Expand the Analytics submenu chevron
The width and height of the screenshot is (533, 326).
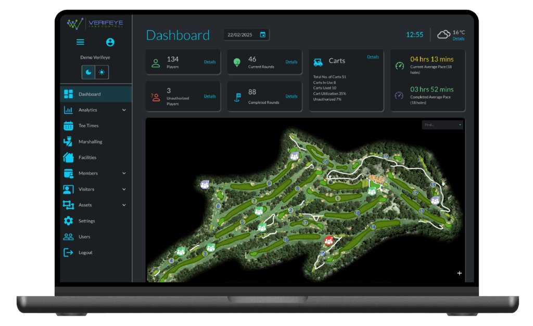click(x=124, y=110)
